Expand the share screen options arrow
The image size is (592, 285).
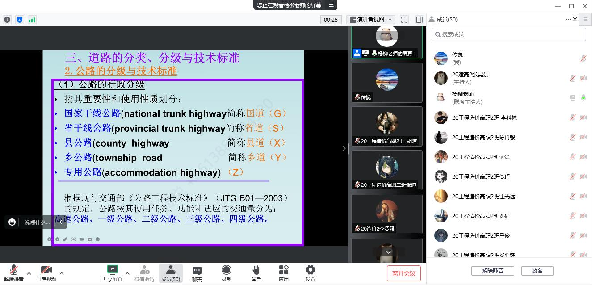(x=127, y=273)
